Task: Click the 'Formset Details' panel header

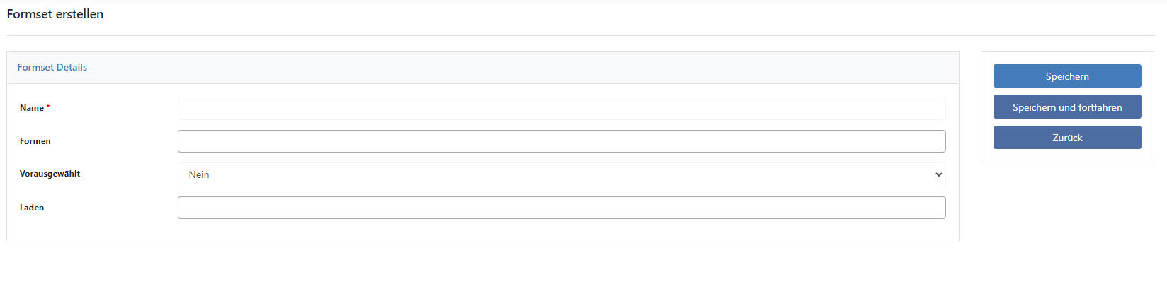Action: tap(52, 67)
